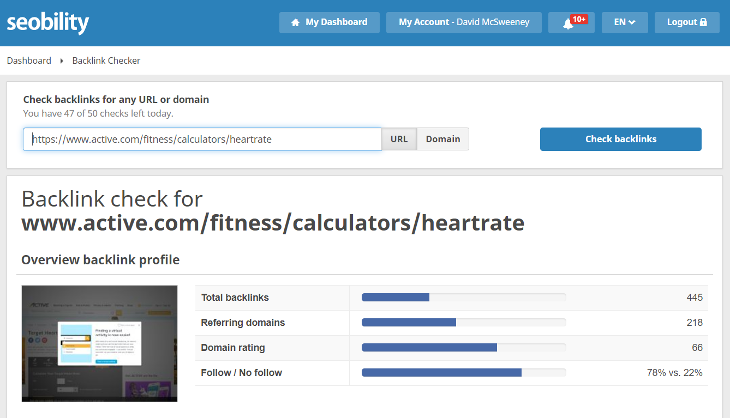Viewport: 730px width, 418px height.
Task: Click the home icon on My Dashboard button
Action: click(295, 22)
